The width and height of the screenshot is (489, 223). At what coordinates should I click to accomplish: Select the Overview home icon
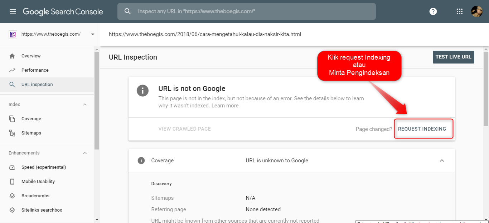pyautogui.click(x=12, y=56)
